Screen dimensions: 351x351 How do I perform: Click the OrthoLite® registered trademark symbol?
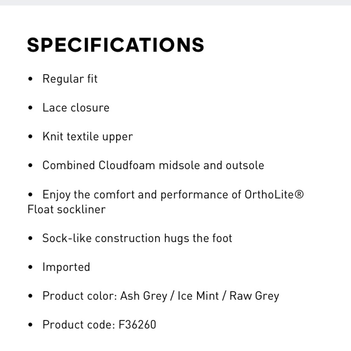pyautogui.click(x=299, y=194)
